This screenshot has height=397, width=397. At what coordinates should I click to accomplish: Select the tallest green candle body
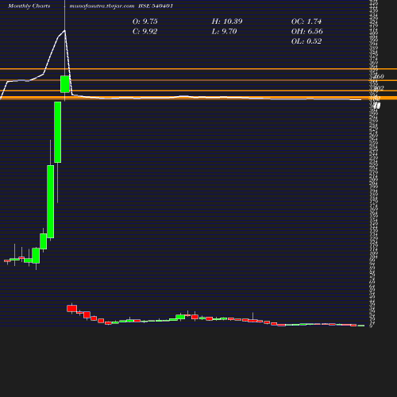pos(51,202)
